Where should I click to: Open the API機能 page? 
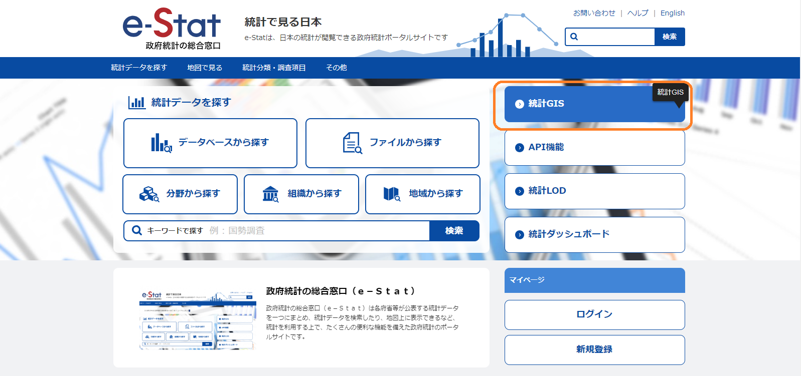pyautogui.click(x=594, y=148)
